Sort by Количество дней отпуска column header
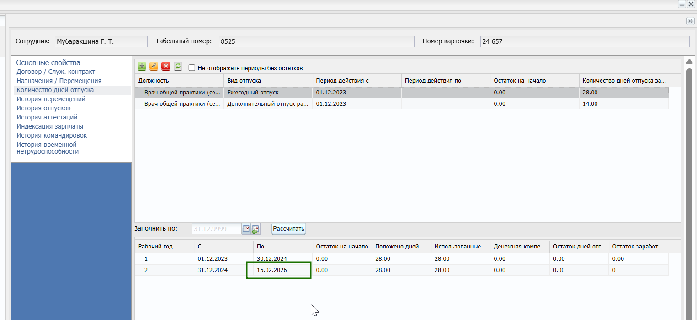 (623, 80)
